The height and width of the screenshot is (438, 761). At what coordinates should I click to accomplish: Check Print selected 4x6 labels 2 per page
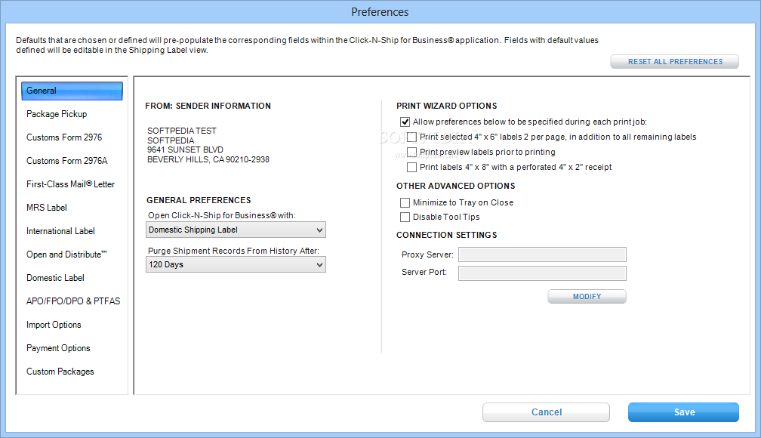click(x=411, y=137)
